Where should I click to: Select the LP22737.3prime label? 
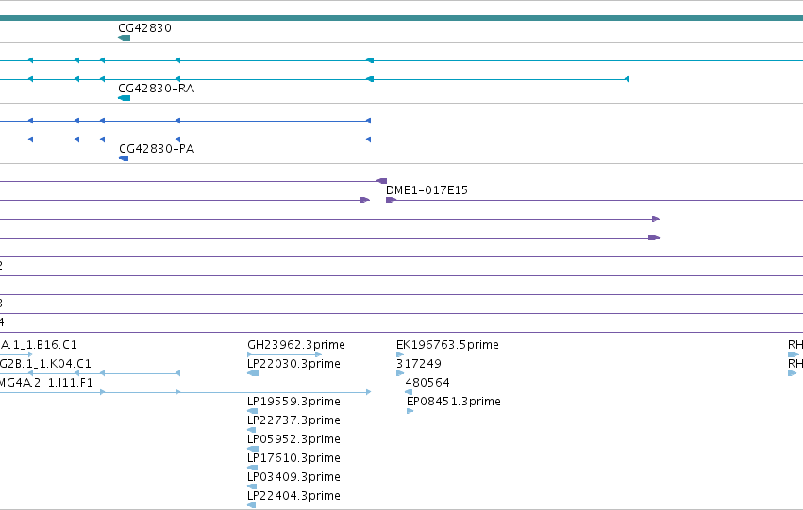[x=293, y=420]
